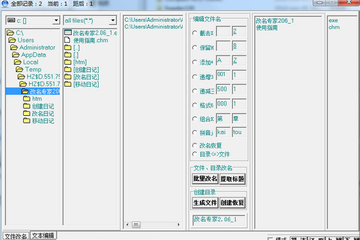Select the 拼音j radio option
360x240 pixels.
click(x=195, y=133)
